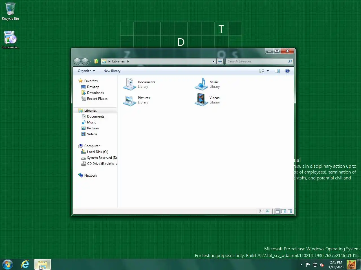Image resolution: width=361 pixels, height=270 pixels.
Task: Open the clock showing 2:45 PM
Action: pyautogui.click(x=336, y=265)
